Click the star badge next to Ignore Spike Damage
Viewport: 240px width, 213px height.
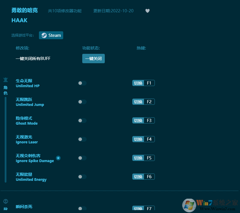pos(58,158)
